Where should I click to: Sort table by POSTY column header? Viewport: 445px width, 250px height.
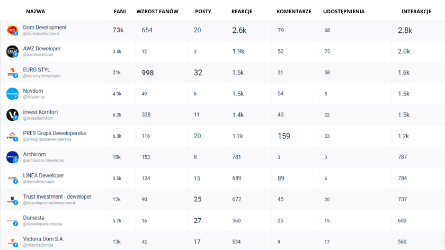(x=203, y=11)
